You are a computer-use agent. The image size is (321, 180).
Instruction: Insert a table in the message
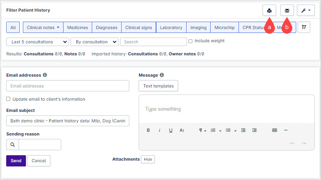[x=275, y=130]
